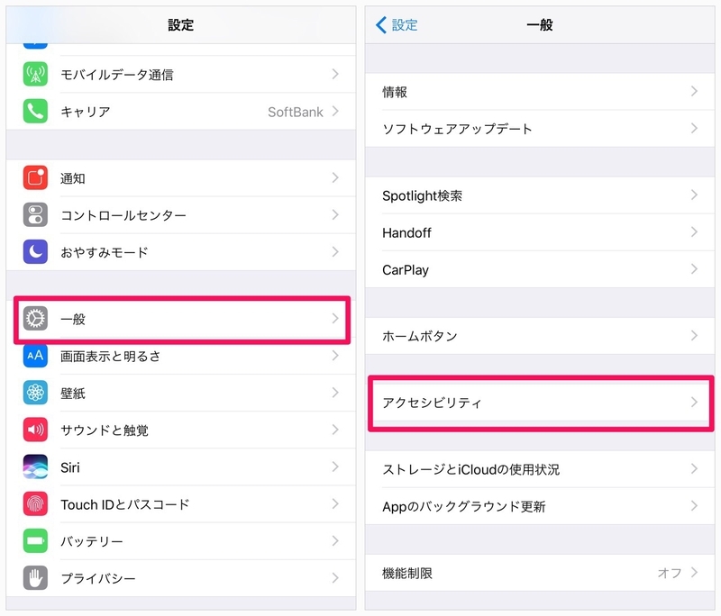721x616 pixels.
Task: Tap the Control Center toggle icon
Action: pos(35,215)
